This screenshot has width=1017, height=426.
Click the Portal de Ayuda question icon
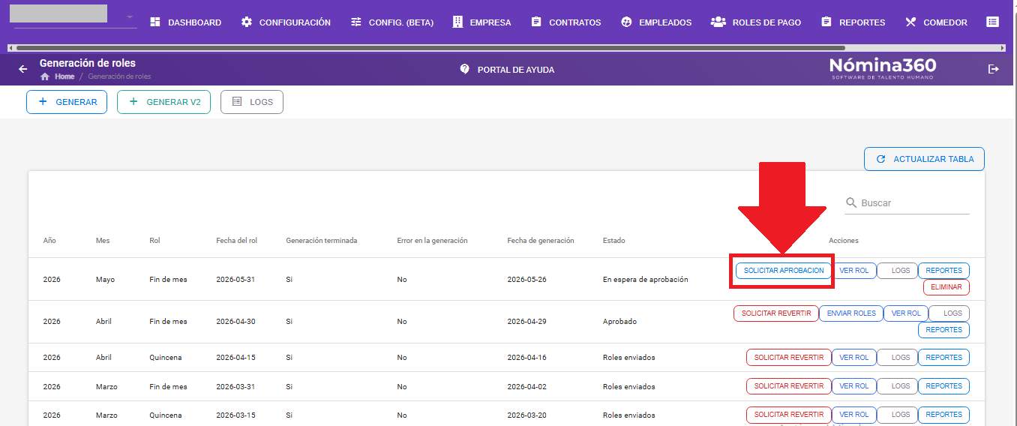(464, 69)
